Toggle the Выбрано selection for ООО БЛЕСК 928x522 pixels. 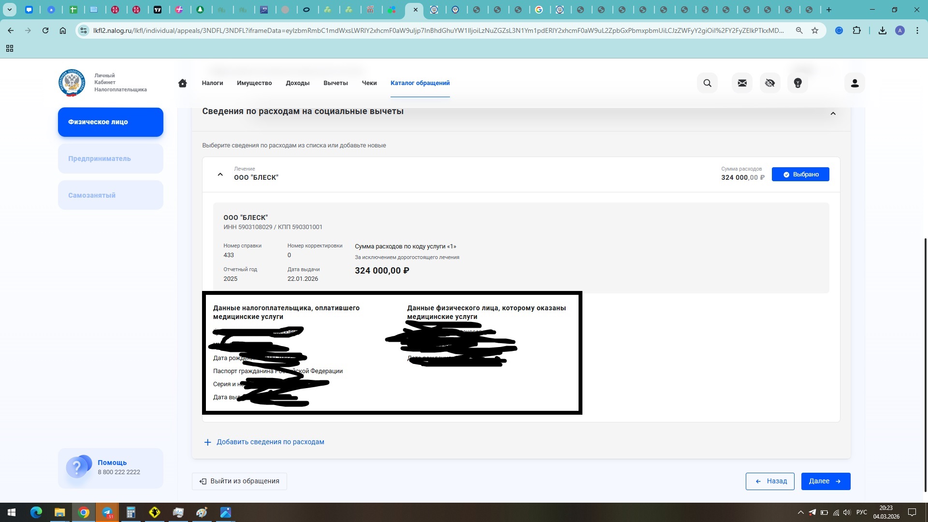(x=800, y=174)
